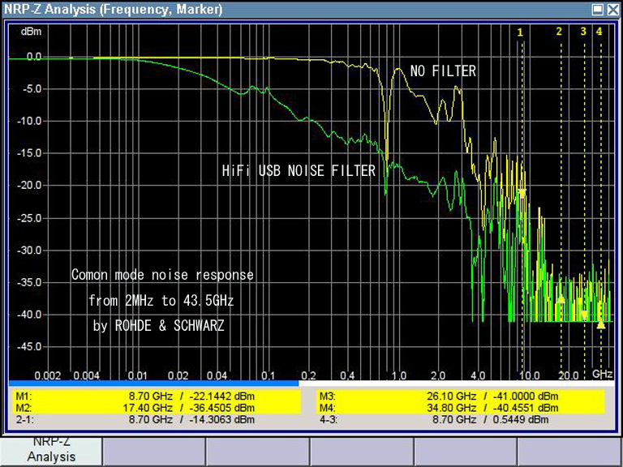Image resolution: width=623 pixels, height=467 pixels.
Task: Click the M1 readout 8.70 GHz / -22.1442 dBm
Action: (156, 396)
